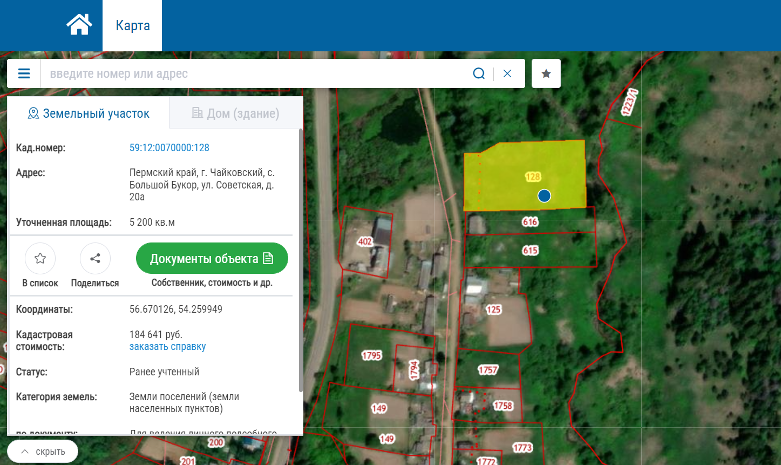Click the Поделиться label

click(x=95, y=283)
